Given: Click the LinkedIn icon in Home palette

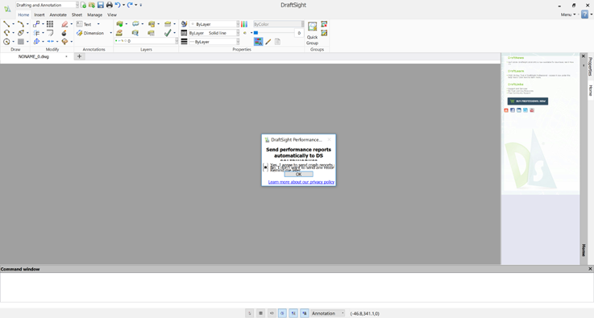Looking at the screenshot, I should (519, 110).
